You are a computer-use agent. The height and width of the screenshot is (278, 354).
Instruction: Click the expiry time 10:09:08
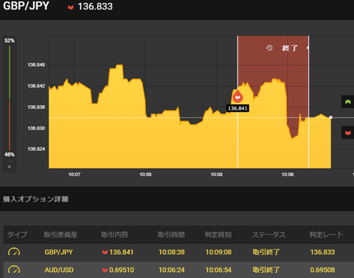tap(218, 252)
